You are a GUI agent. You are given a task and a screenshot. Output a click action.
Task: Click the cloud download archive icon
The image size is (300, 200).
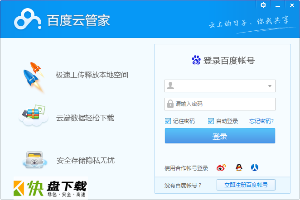pos(34,115)
